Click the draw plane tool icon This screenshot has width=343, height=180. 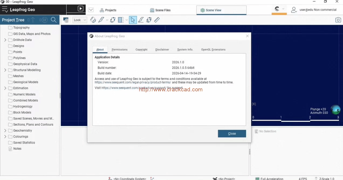tap(149, 20)
